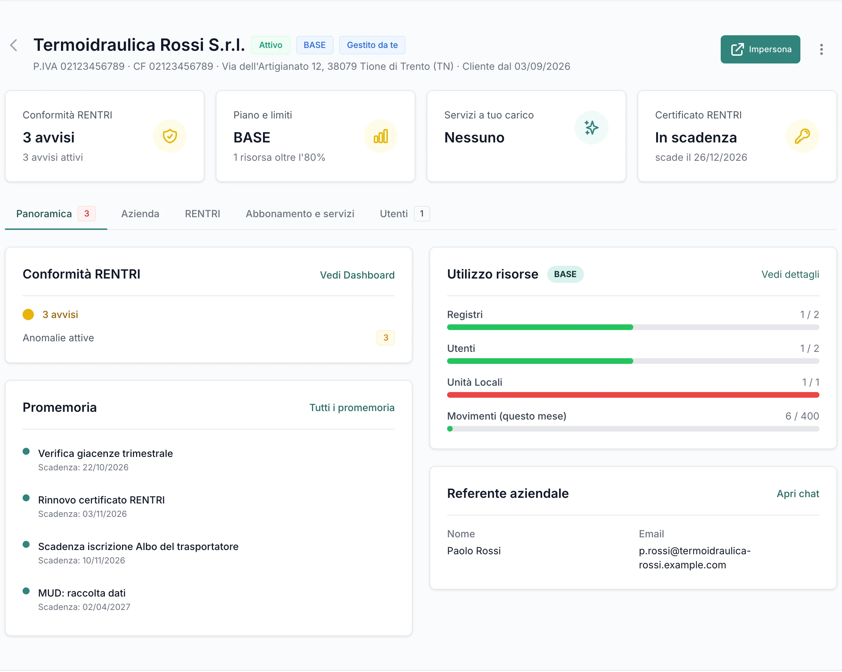Click the 6 / 400 movimenti value

[x=802, y=416]
